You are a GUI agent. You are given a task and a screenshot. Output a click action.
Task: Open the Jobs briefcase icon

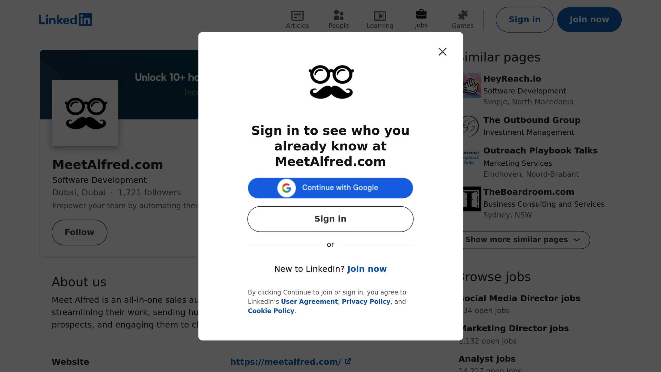(421, 14)
